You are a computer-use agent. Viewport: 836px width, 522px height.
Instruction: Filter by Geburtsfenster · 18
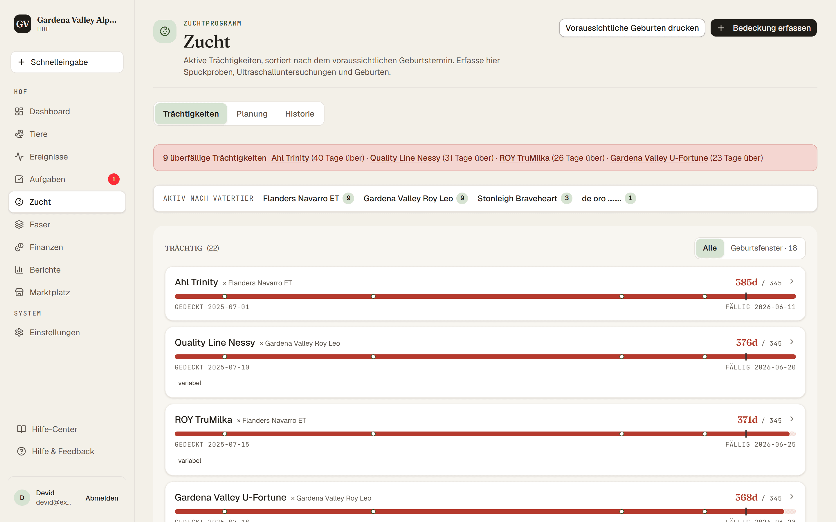click(763, 248)
